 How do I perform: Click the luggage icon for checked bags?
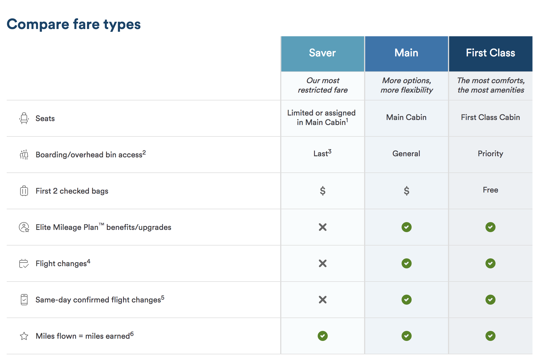tap(24, 191)
